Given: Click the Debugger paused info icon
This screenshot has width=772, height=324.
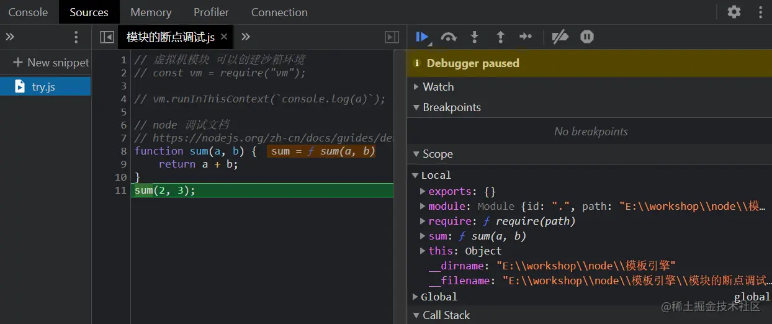Looking at the screenshot, I should tap(417, 63).
